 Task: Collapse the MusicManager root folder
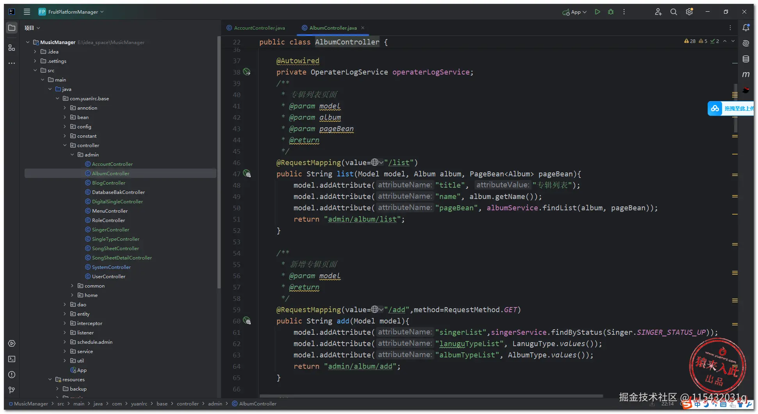pos(28,42)
